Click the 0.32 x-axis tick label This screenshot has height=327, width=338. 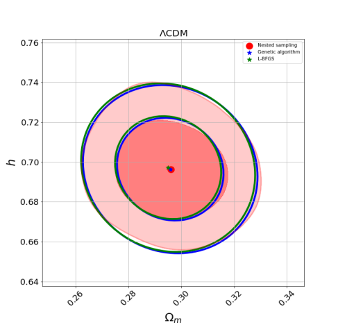(234, 299)
